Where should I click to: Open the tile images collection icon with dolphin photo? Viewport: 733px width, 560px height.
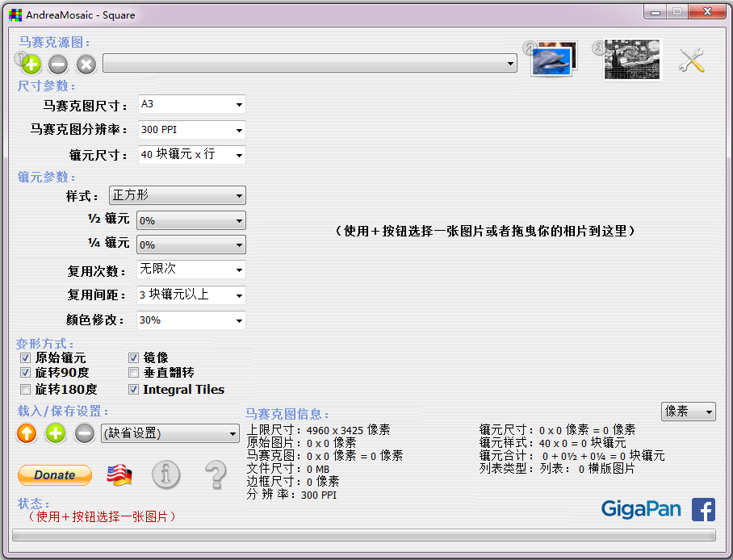point(553,60)
